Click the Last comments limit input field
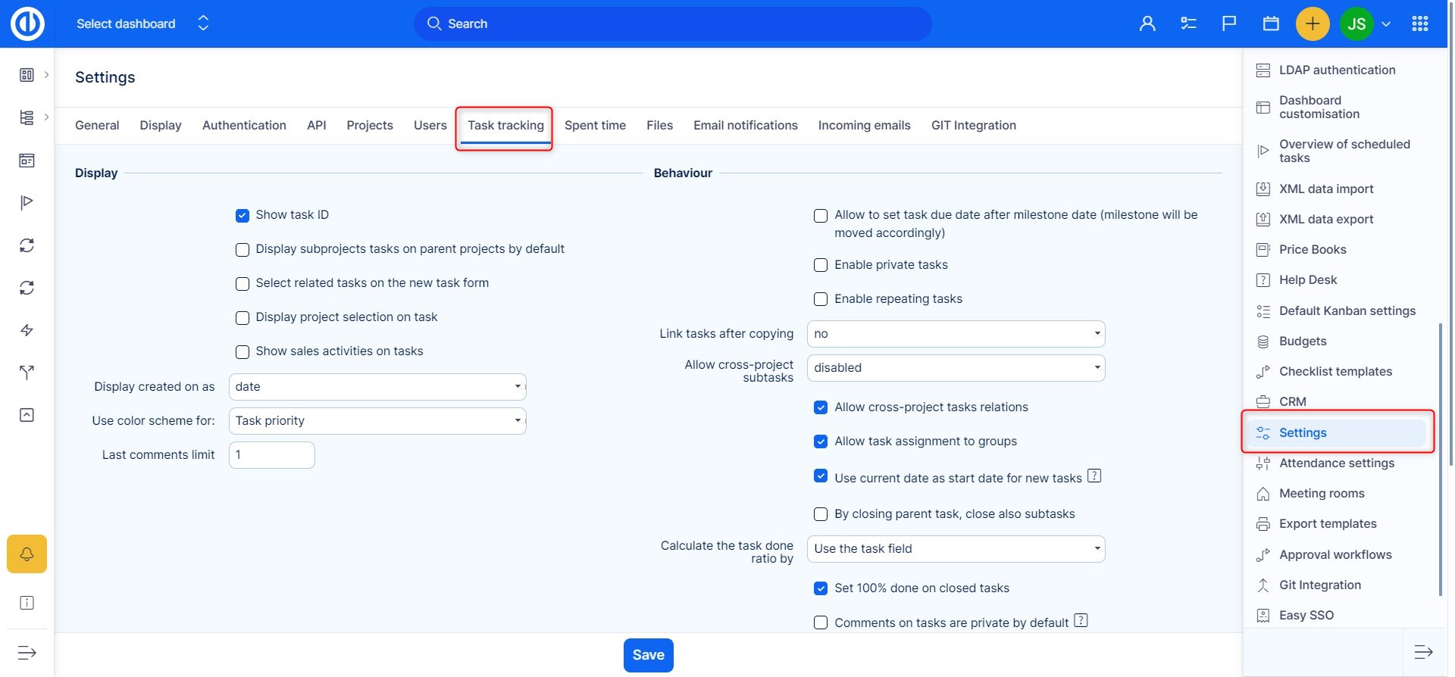The width and height of the screenshot is (1455, 677). (271, 455)
